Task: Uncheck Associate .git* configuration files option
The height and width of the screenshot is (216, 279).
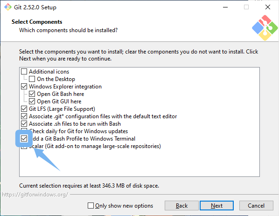Action: click(x=24, y=116)
